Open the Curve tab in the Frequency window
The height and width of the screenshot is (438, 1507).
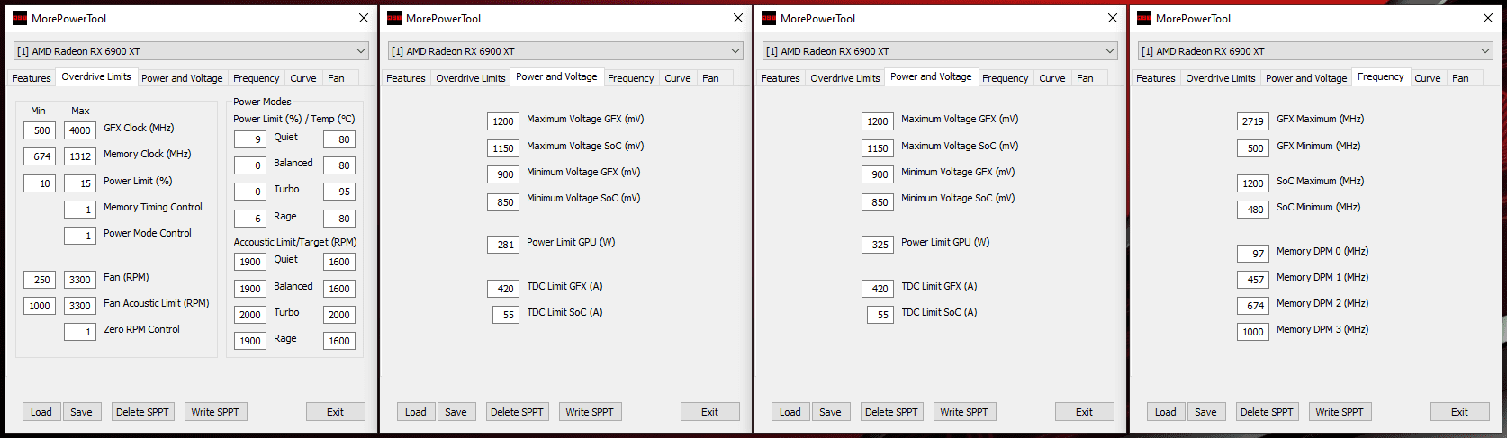pos(1427,78)
